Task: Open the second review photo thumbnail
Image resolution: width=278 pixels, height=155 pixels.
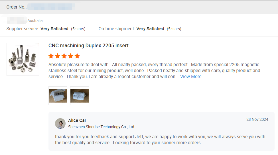Action: [80, 96]
